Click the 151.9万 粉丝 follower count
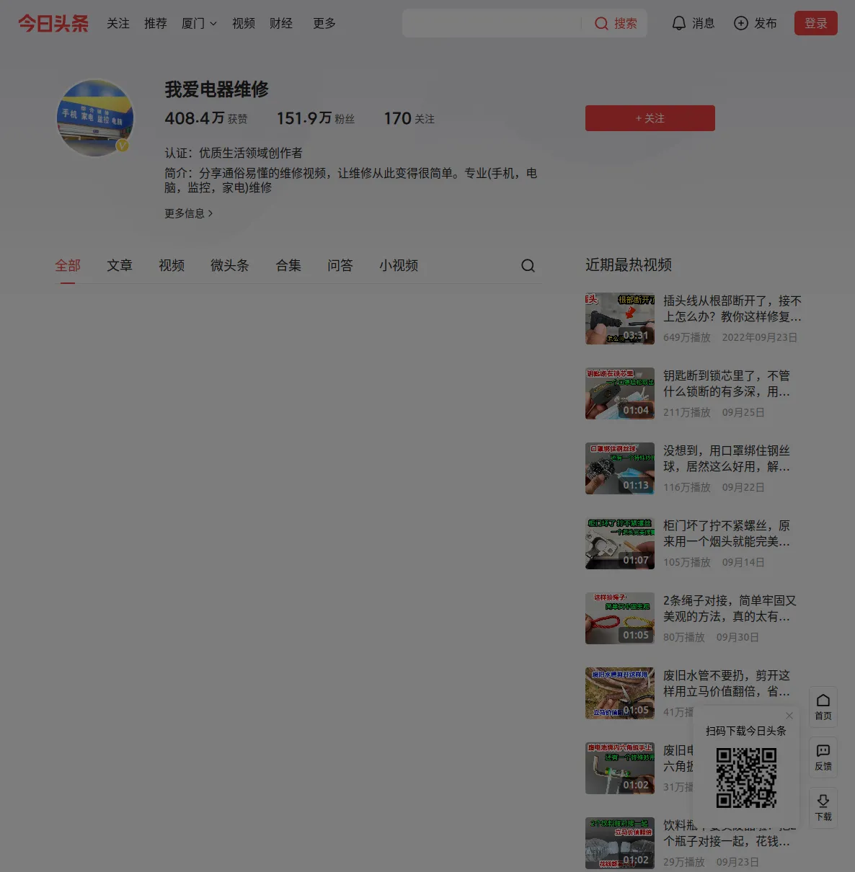The height and width of the screenshot is (872, 855). pyautogui.click(x=316, y=118)
